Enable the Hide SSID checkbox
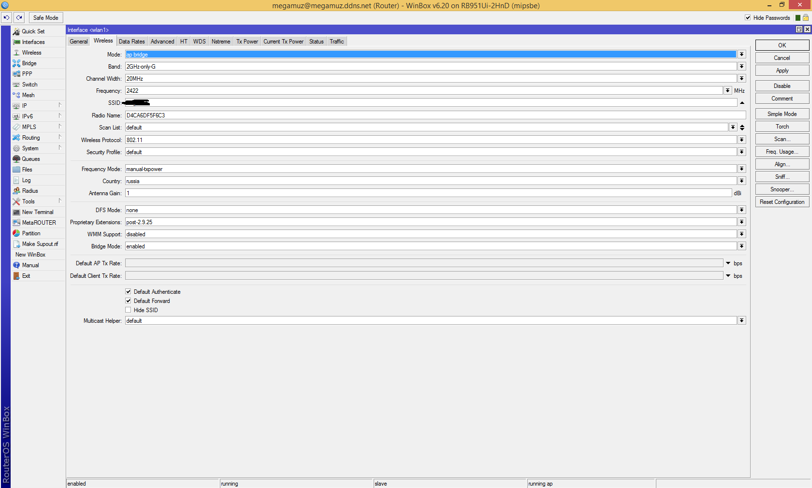This screenshot has height=488, width=812. (128, 310)
